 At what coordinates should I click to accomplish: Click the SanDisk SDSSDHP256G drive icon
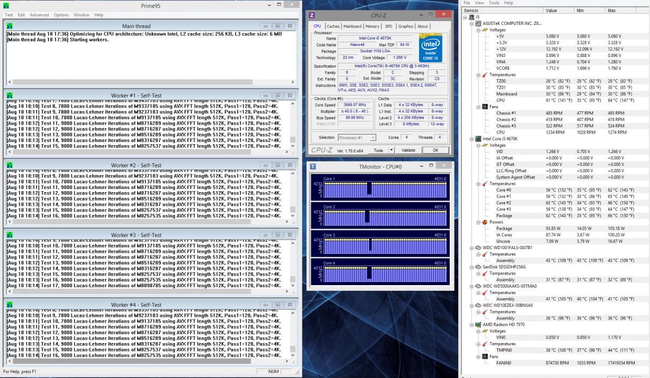pos(478,267)
